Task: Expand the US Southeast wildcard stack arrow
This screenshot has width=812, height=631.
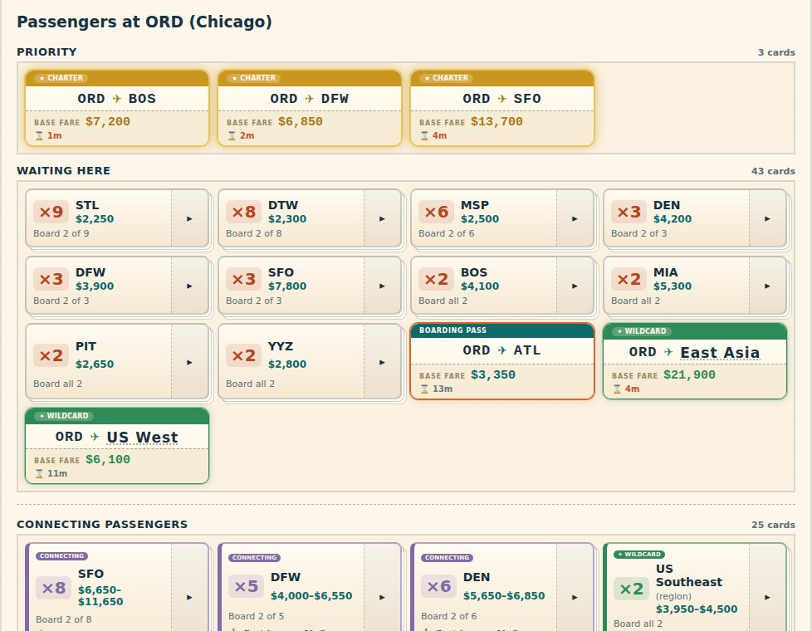Action: [767, 597]
